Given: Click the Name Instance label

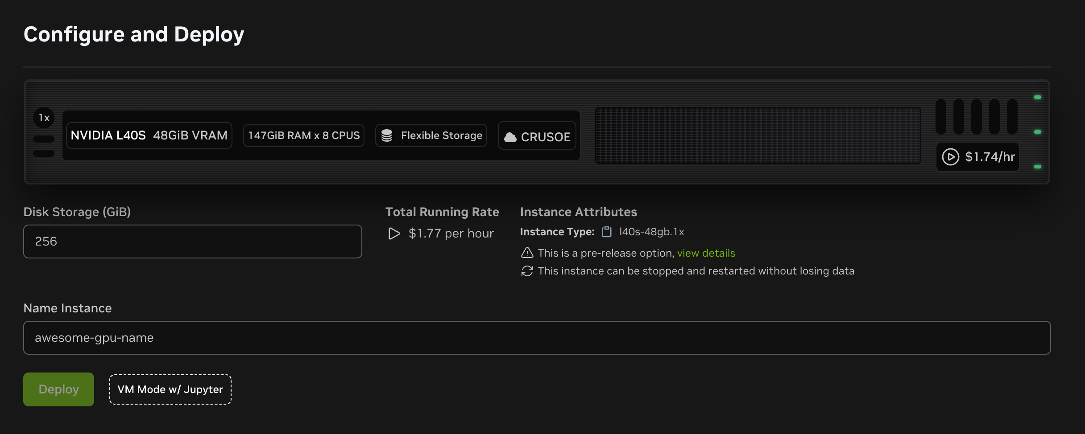Looking at the screenshot, I should tap(67, 308).
